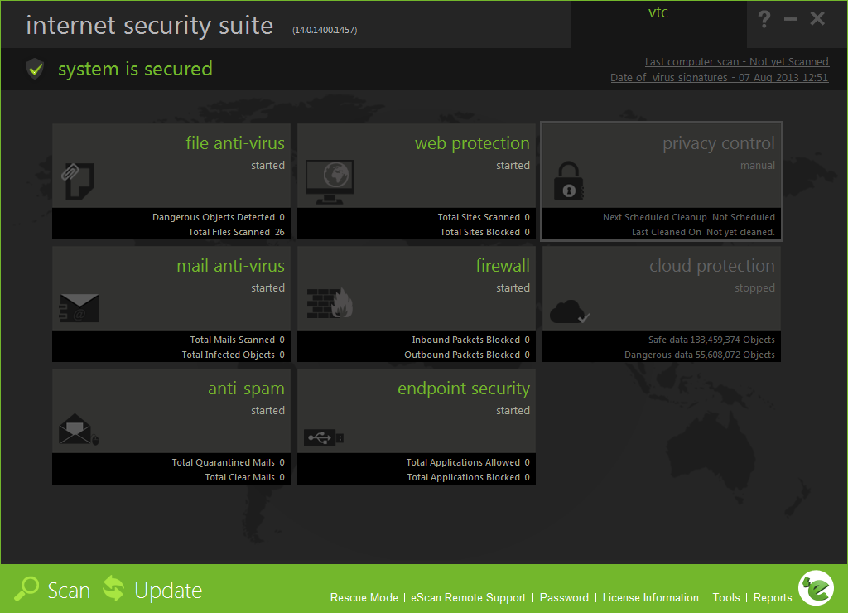Click Update to refresh virus signatures
Screen dimensions: 848x613
click(152, 590)
